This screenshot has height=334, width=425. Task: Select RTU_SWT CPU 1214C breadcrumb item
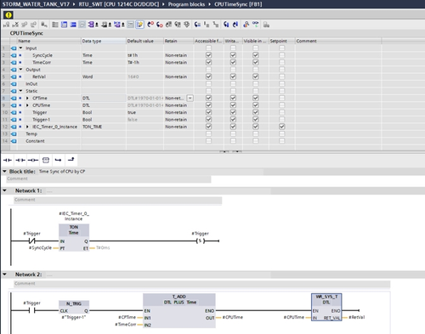(119, 4)
